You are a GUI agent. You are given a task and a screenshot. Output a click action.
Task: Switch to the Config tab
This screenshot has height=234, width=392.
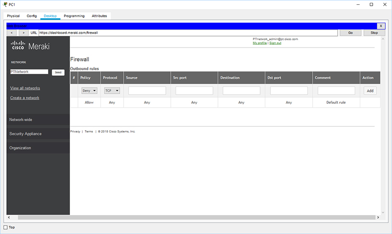click(32, 16)
